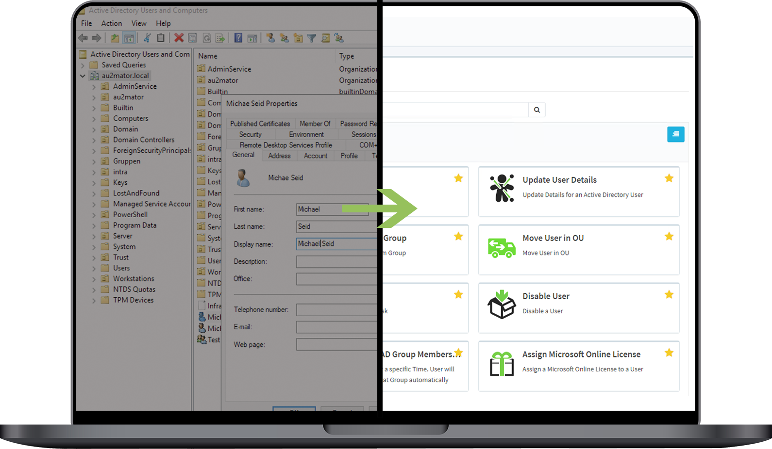Click the search magnifier button
Screen dimensions: 772x449
pyautogui.click(x=537, y=110)
